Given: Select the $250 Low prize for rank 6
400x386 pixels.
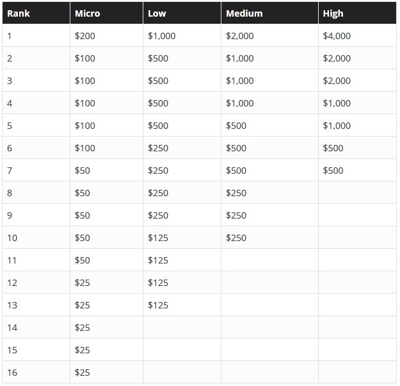Looking at the screenshot, I should [x=182, y=147].
